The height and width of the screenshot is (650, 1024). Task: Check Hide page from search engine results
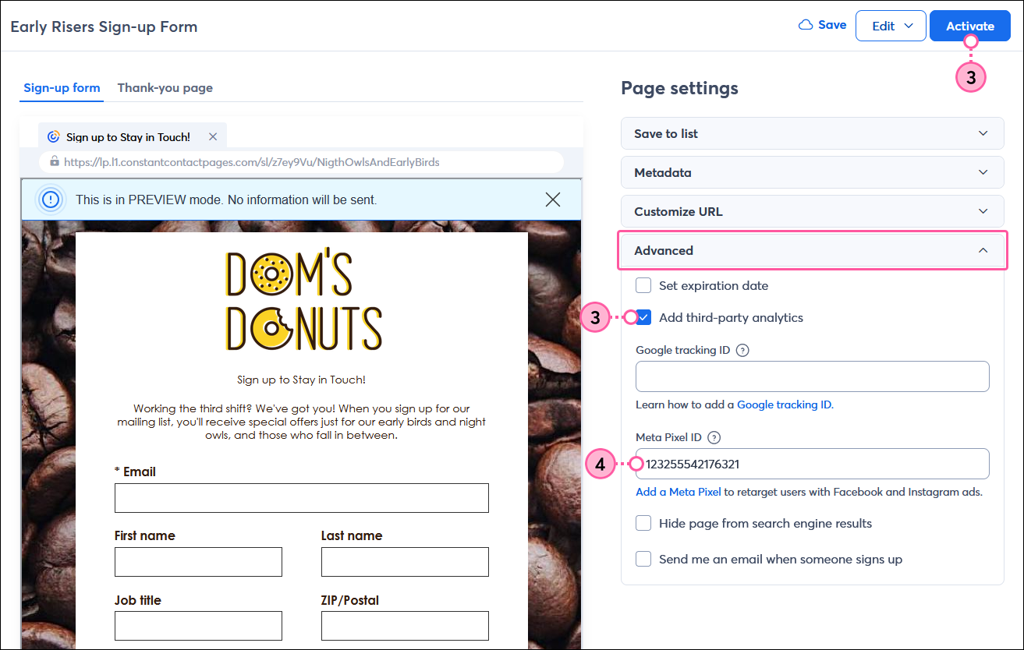tap(643, 523)
